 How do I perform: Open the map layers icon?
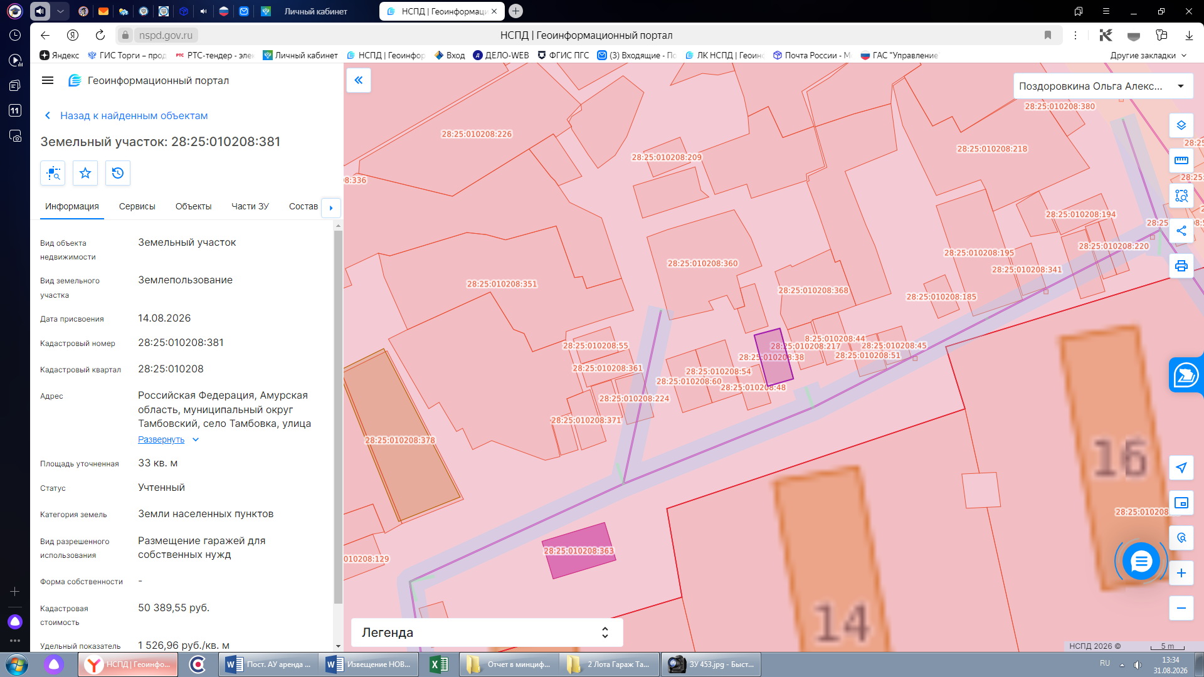[x=1181, y=125]
